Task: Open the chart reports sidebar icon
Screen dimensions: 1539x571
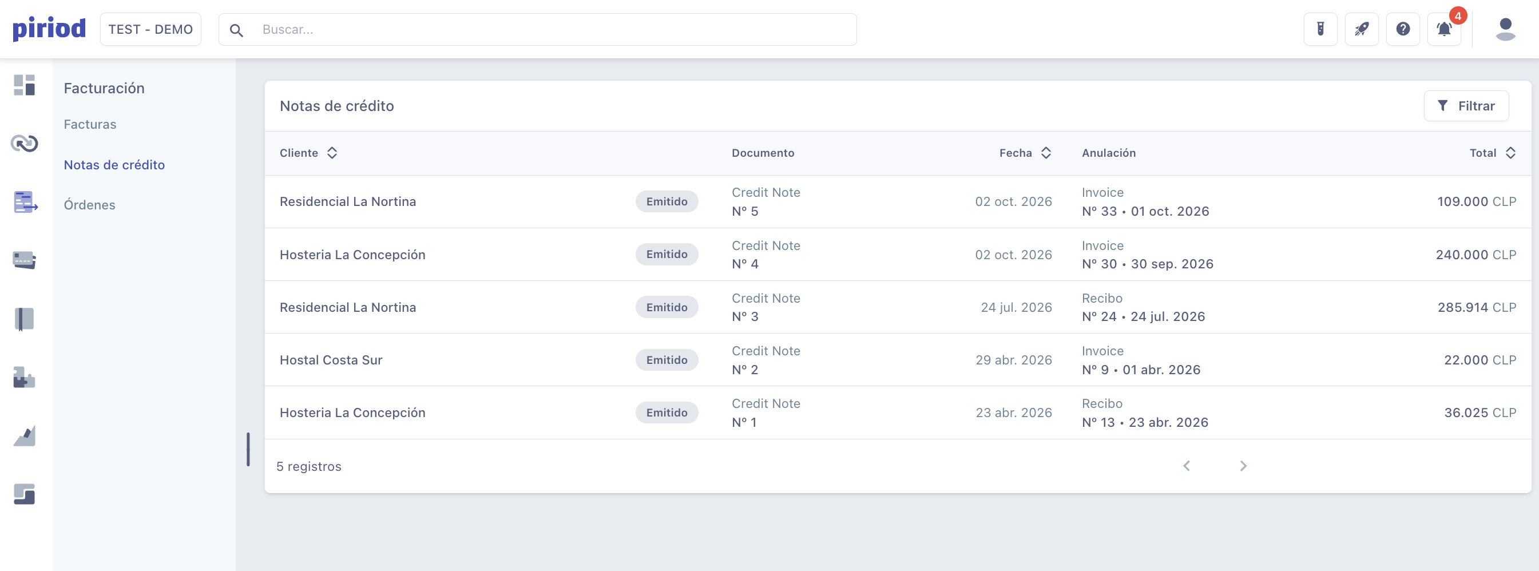Action: pos(25,435)
